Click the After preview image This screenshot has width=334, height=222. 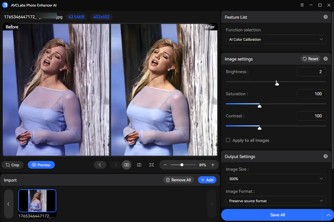point(164,90)
